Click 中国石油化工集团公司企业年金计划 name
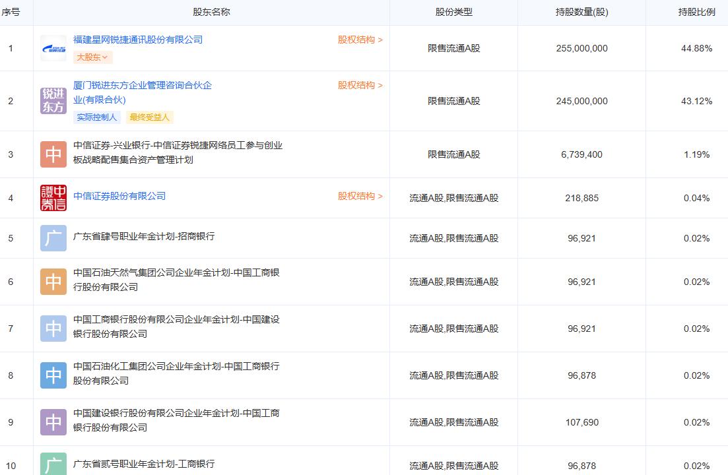The height and width of the screenshot is (475, 728). (176, 373)
